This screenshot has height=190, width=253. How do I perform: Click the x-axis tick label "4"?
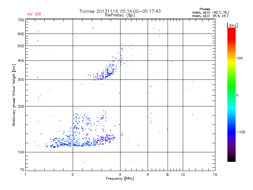pyautogui.click(x=120, y=174)
